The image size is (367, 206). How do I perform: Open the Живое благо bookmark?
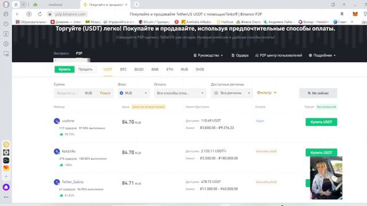pyautogui.click(x=248, y=22)
